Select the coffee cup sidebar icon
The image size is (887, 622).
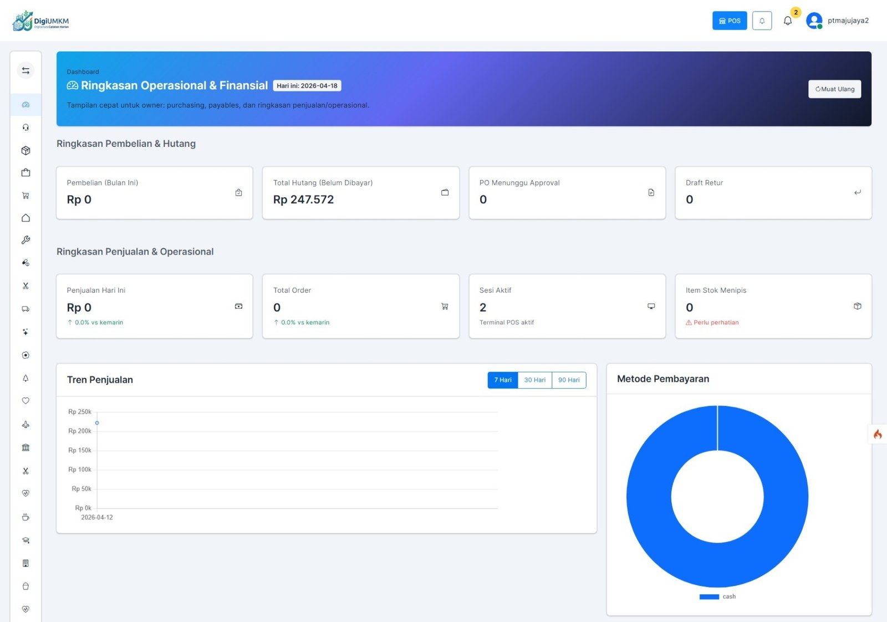(26, 517)
